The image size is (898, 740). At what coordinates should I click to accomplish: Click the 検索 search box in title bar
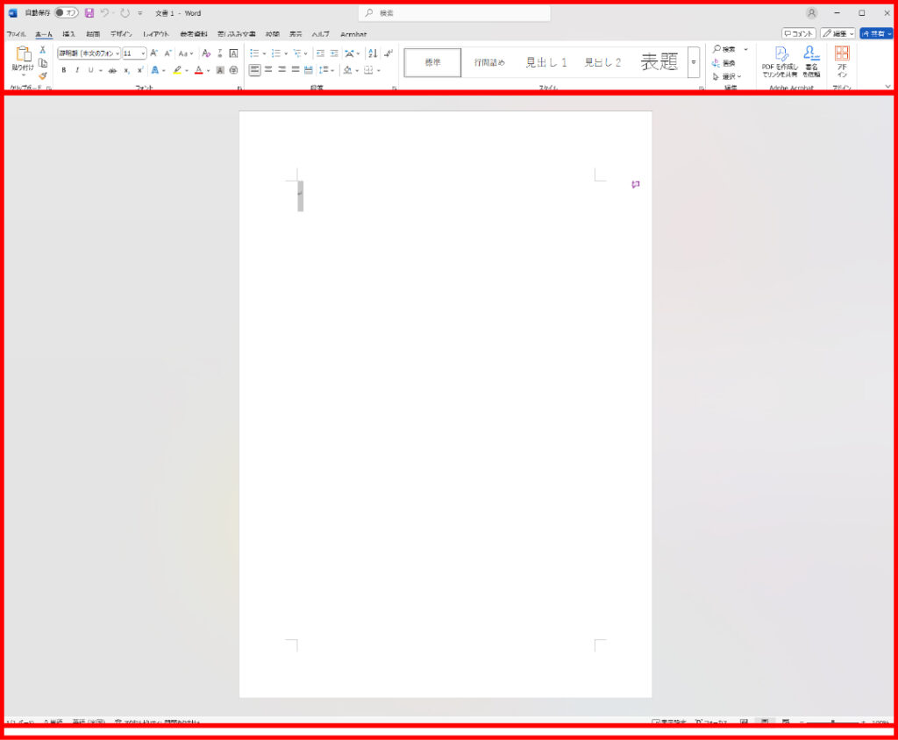(x=454, y=12)
